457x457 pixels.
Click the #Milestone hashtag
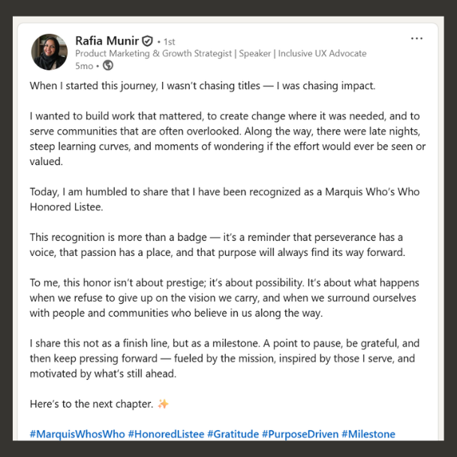point(368,434)
